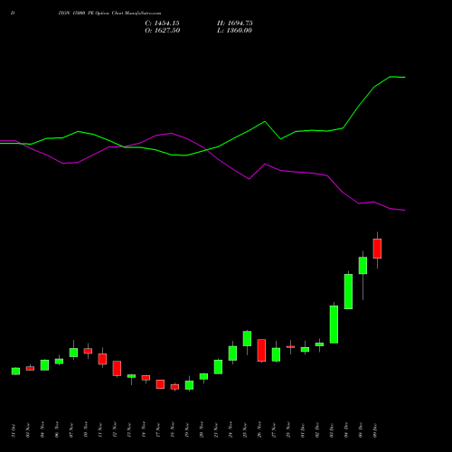Click the large red candlestick above 26 Nov

(261, 350)
